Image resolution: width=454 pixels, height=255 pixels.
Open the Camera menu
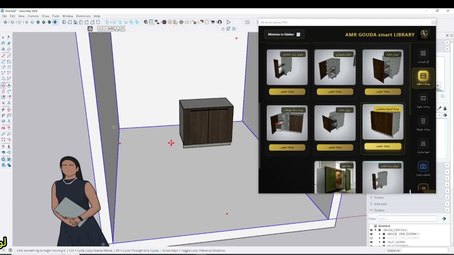tap(33, 16)
